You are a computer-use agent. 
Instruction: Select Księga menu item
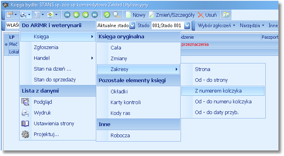(58, 36)
